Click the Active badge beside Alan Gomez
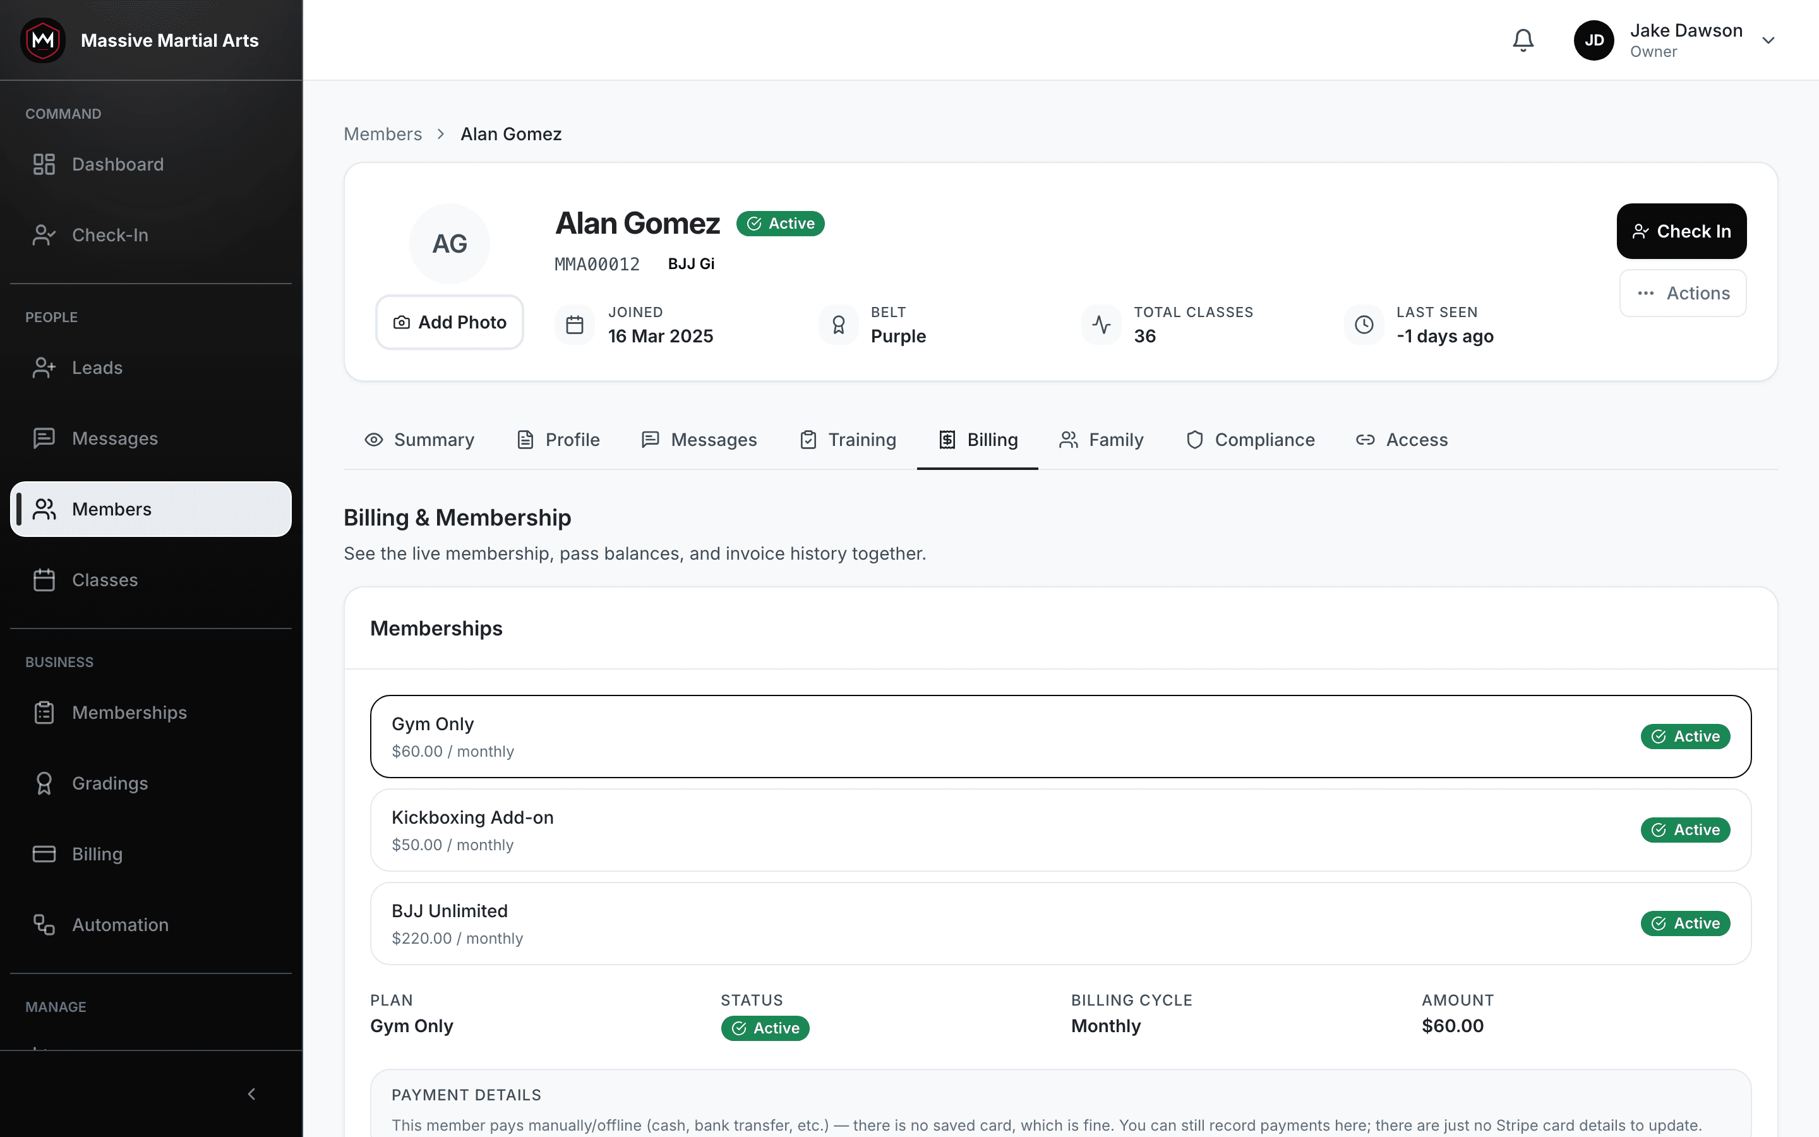 780,224
